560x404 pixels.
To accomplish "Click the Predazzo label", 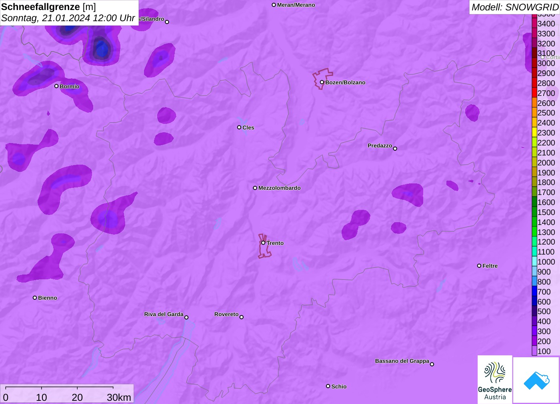I will (x=380, y=145).
